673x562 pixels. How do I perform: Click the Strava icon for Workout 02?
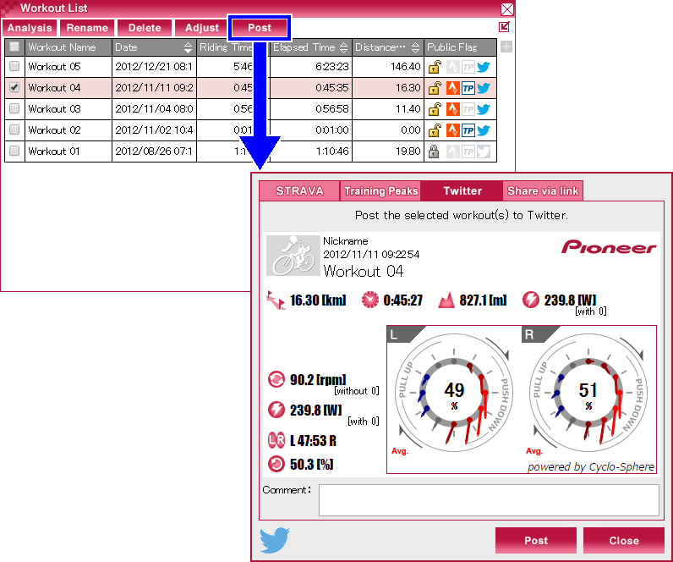coord(453,130)
